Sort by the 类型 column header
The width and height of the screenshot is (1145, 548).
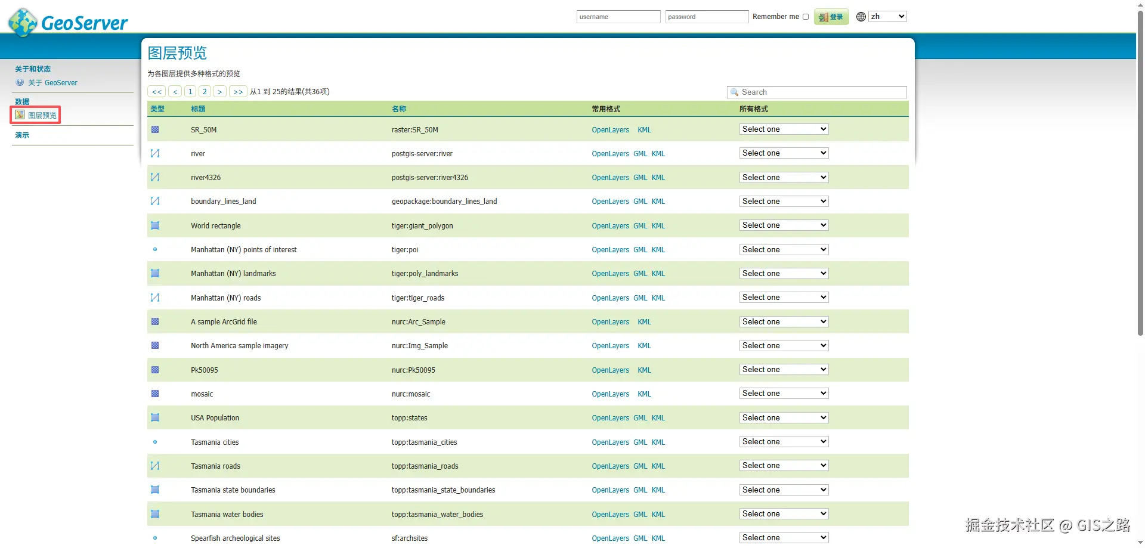click(157, 109)
